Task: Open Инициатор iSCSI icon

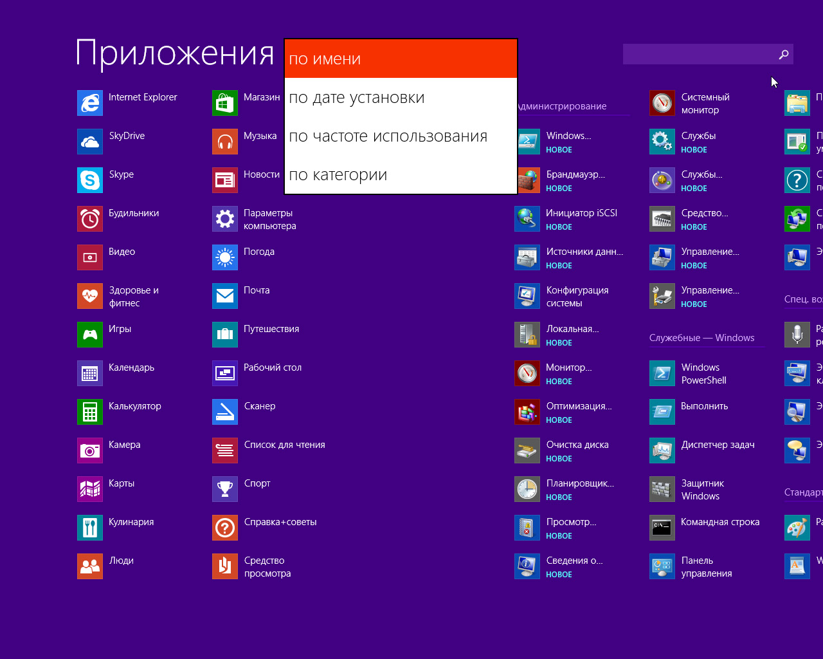Action: tap(527, 219)
